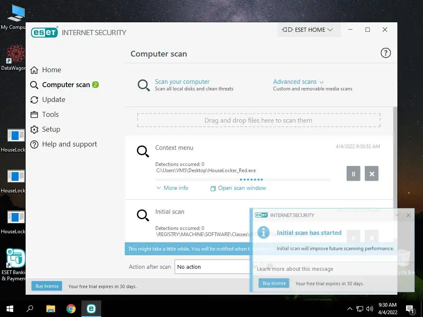Screen dimensions: 423x317
Task: Launch Google Chrome from taskbar
Action: [71, 309]
